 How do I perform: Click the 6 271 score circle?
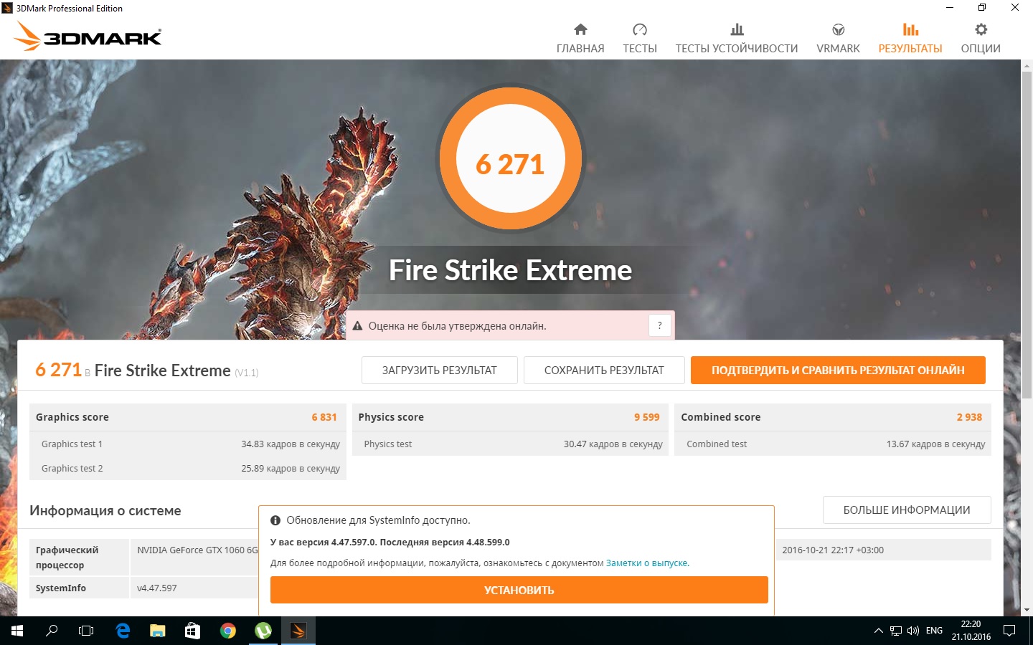point(511,158)
